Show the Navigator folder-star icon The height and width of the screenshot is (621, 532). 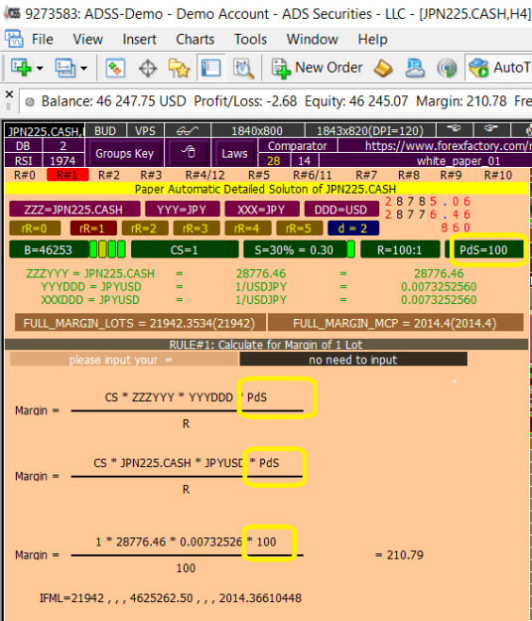click(180, 69)
